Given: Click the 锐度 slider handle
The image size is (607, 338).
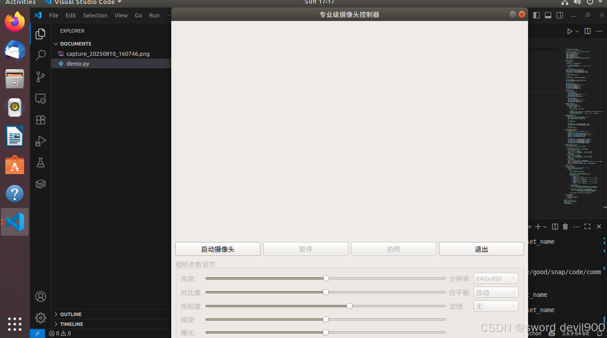Looking at the screenshot, I should click(x=326, y=319).
